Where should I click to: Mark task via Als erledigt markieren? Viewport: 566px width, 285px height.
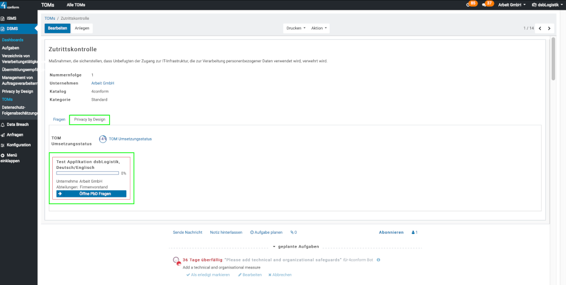tap(208, 275)
